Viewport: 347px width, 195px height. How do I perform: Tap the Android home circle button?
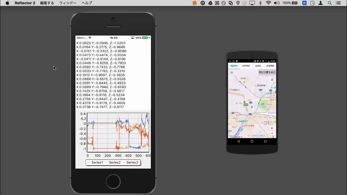click(252, 141)
